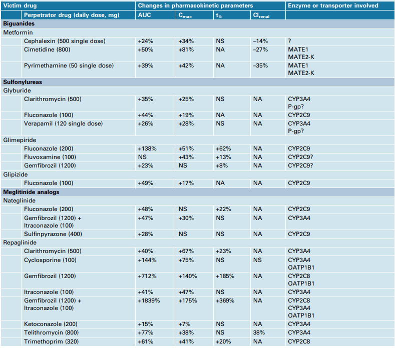The image size is (395, 349).
Task: Click the "+81%" Cmax value for Cimetidine
Action: click(186, 49)
